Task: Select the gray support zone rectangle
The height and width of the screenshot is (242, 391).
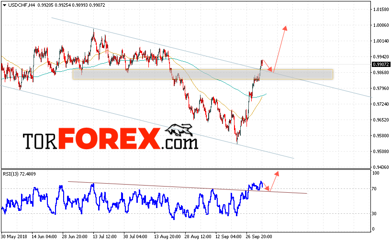Action: point(203,74)
